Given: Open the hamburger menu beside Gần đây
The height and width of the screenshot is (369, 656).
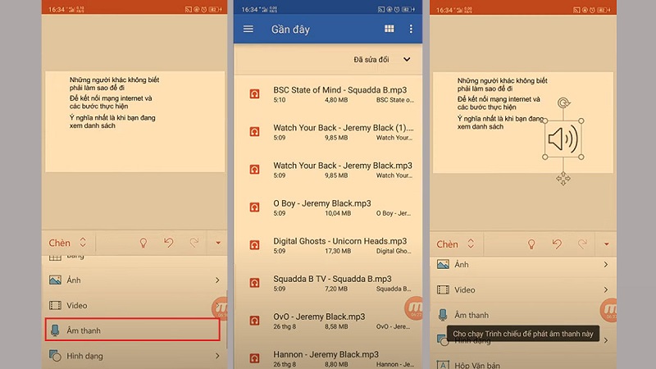Looking at the screenshot, I should click(x=248, y=29).
